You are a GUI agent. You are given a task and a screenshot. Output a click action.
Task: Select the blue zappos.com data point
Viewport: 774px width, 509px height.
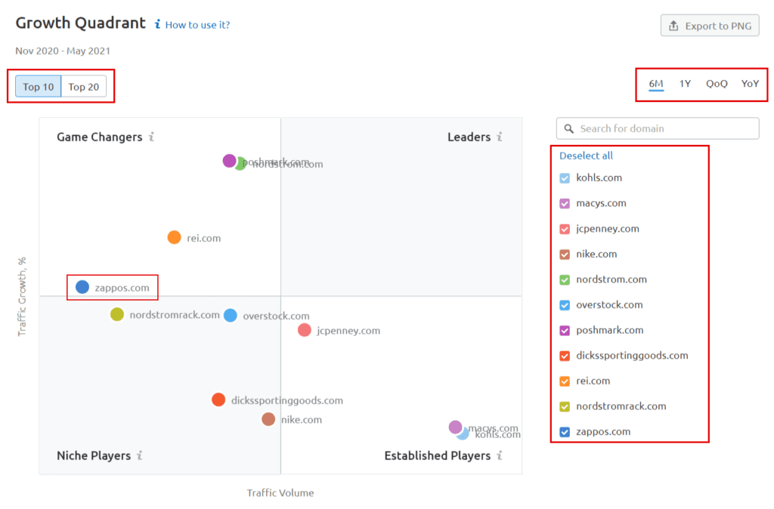click(82, 286)
